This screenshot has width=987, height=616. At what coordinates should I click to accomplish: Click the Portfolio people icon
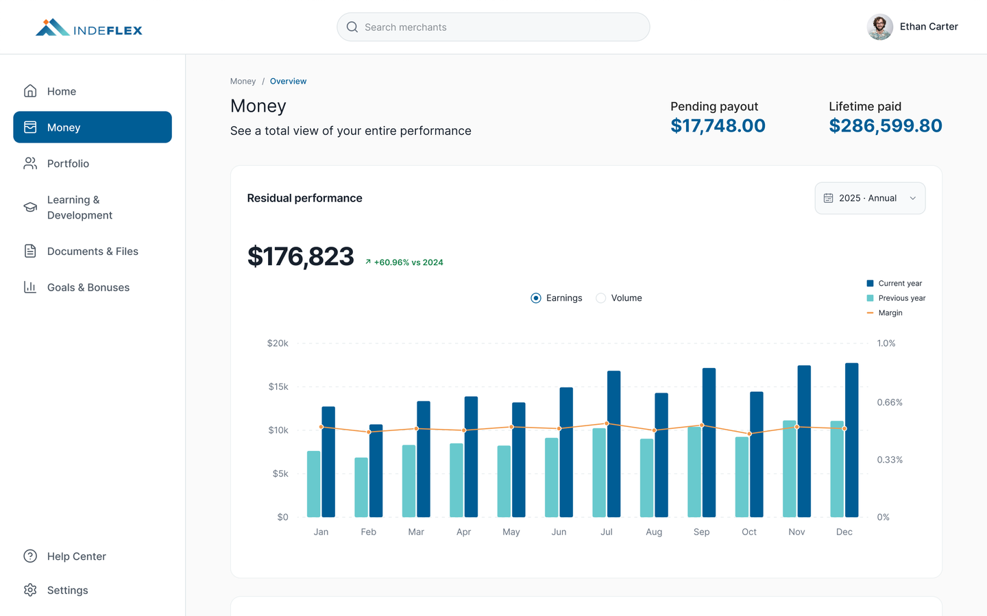click(30, 164)
